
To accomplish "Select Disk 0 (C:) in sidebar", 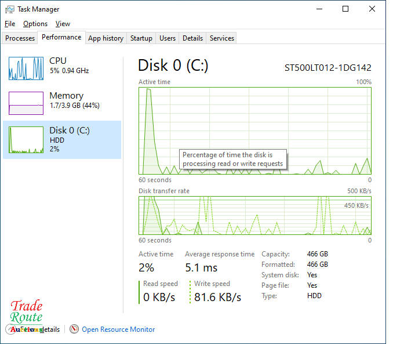I will (62, 139).
